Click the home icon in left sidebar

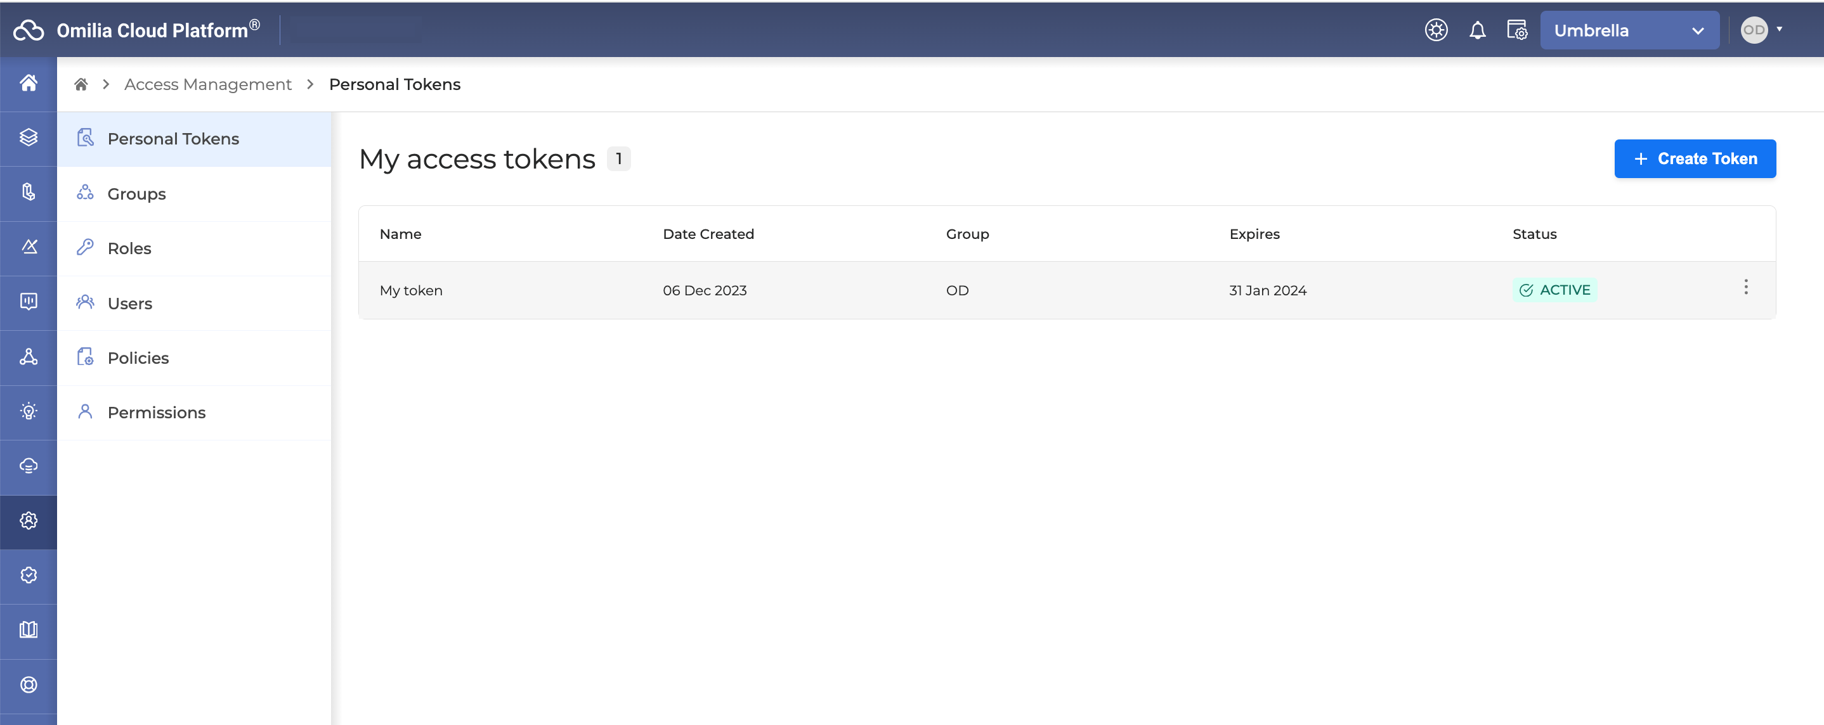coord(29,84)
